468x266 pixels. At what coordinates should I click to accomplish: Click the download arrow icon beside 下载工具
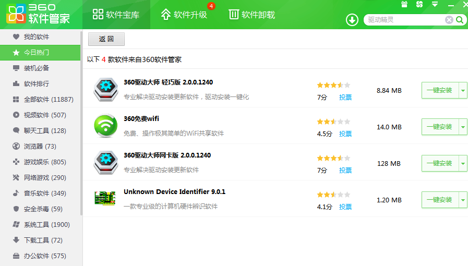[x=16, y=240]
